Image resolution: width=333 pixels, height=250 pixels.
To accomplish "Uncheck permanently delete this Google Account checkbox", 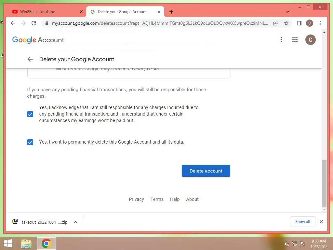I will (30, 142).
